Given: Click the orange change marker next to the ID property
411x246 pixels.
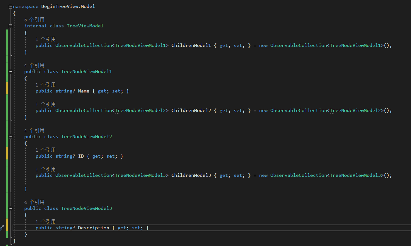Looking at the screenshot, I should [6, 153].
